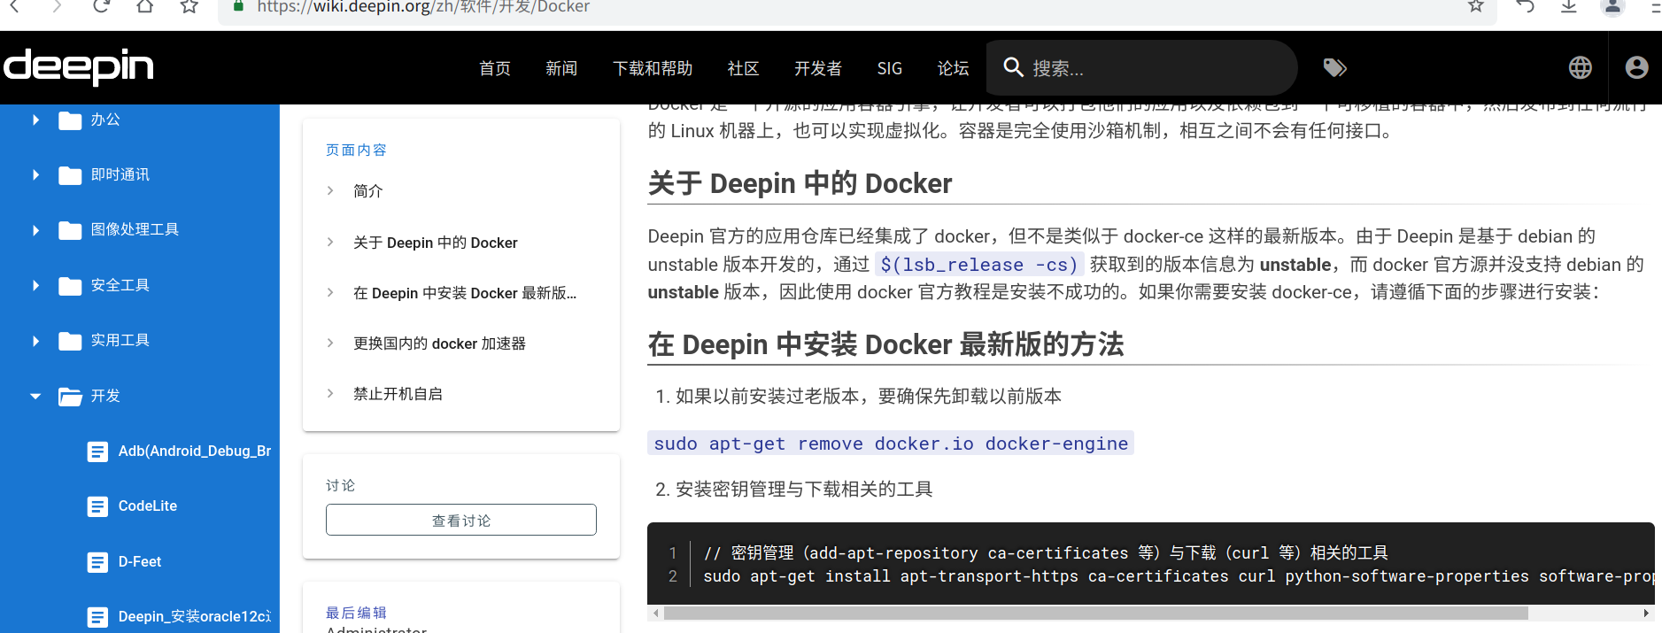
Task: Click the code block scroll left arrow
Action: tap(655, 613)
